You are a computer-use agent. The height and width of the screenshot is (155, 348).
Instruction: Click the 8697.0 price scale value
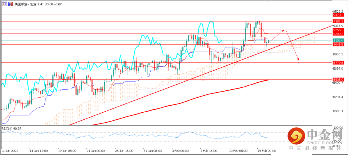[x=339, y=68]
